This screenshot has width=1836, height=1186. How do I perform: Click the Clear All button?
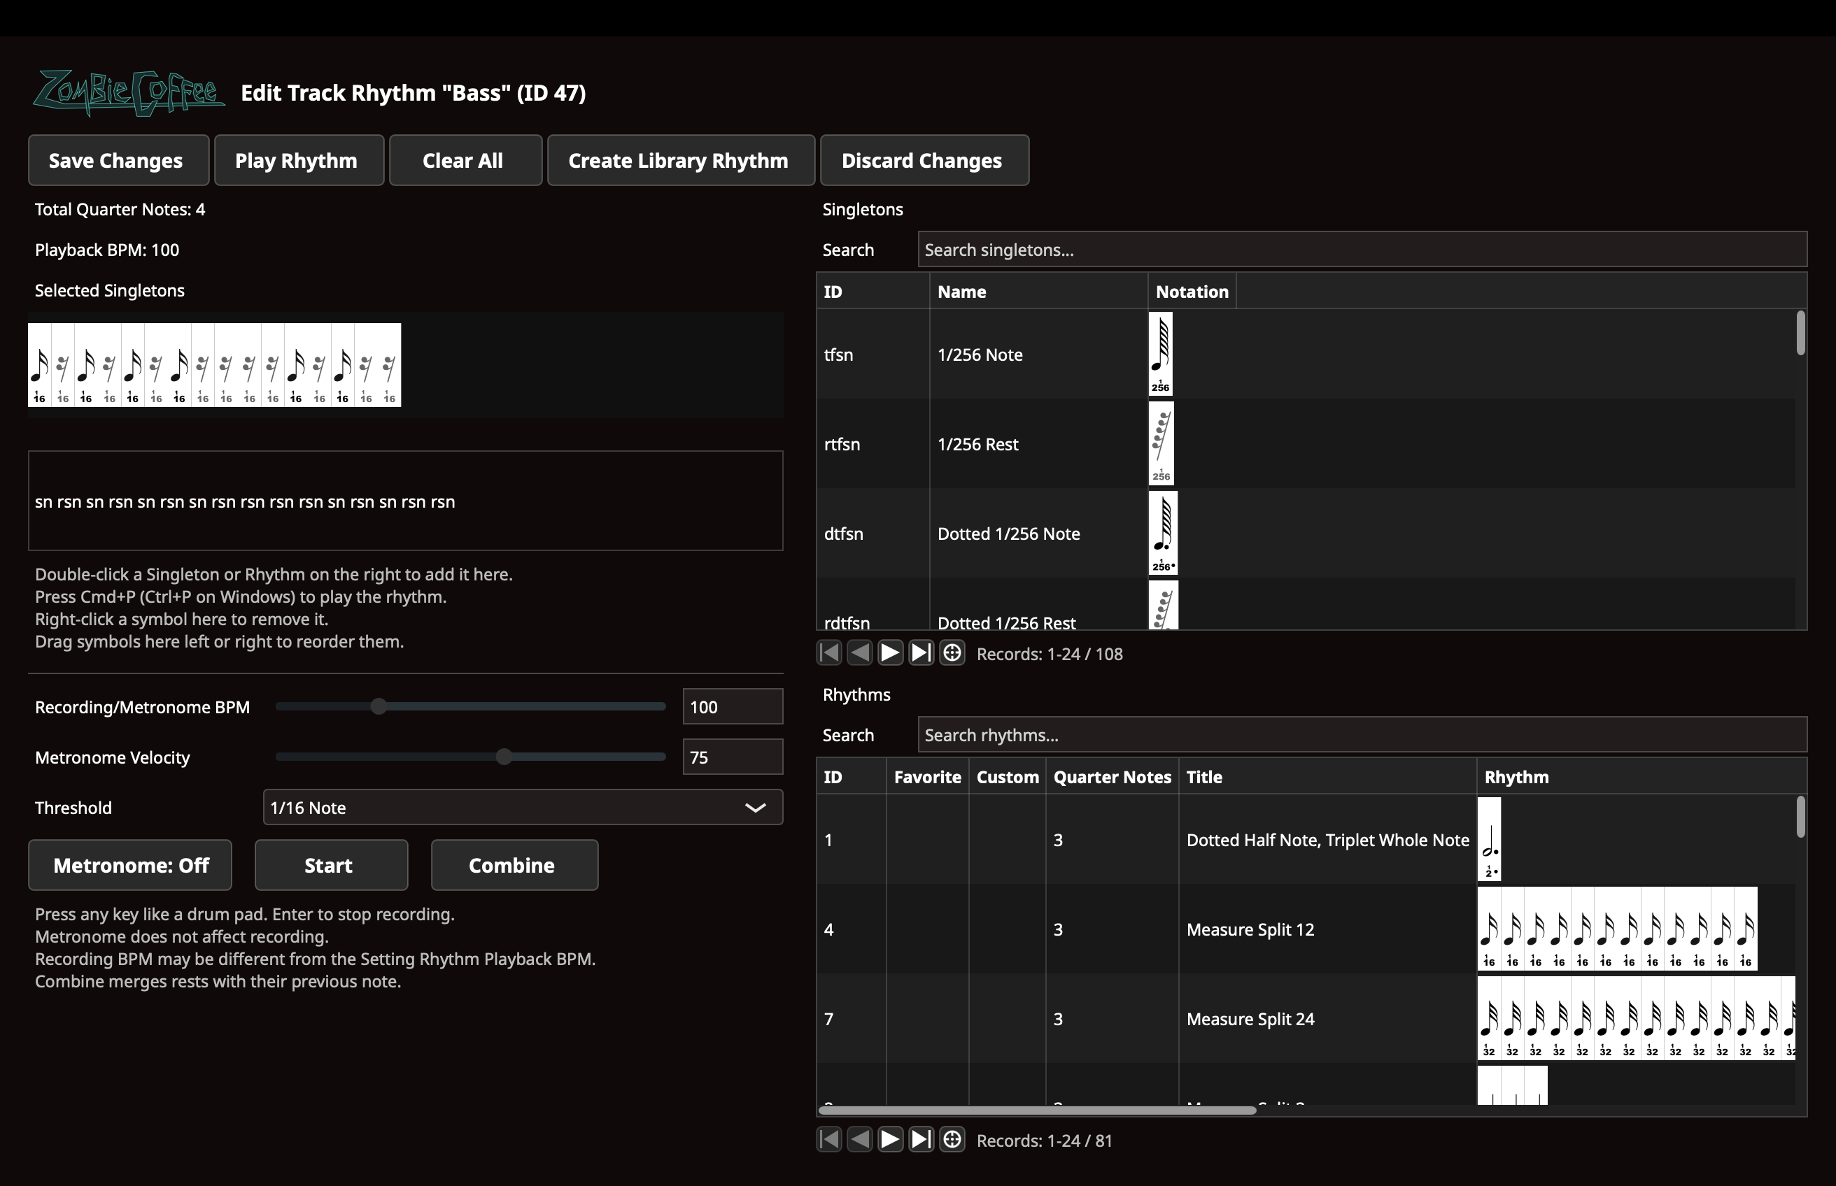[465, 160]
